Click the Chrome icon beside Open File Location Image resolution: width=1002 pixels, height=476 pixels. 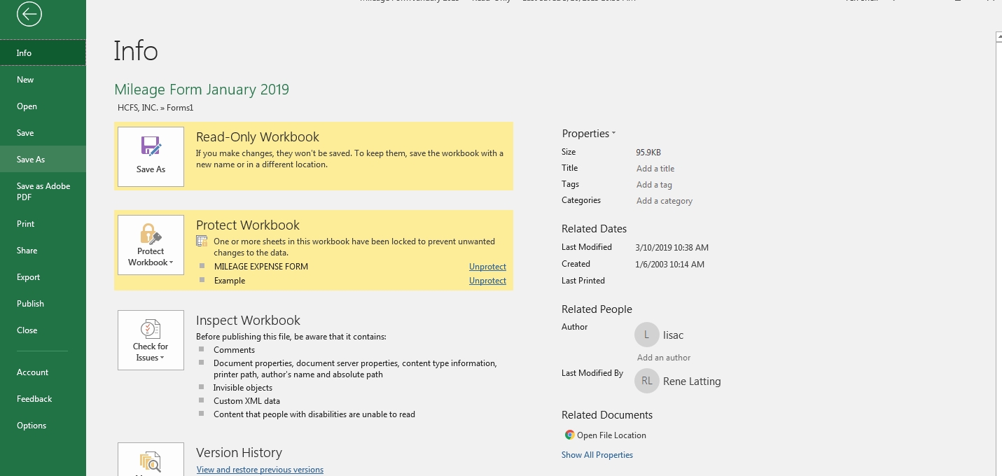tap(569, 435)
